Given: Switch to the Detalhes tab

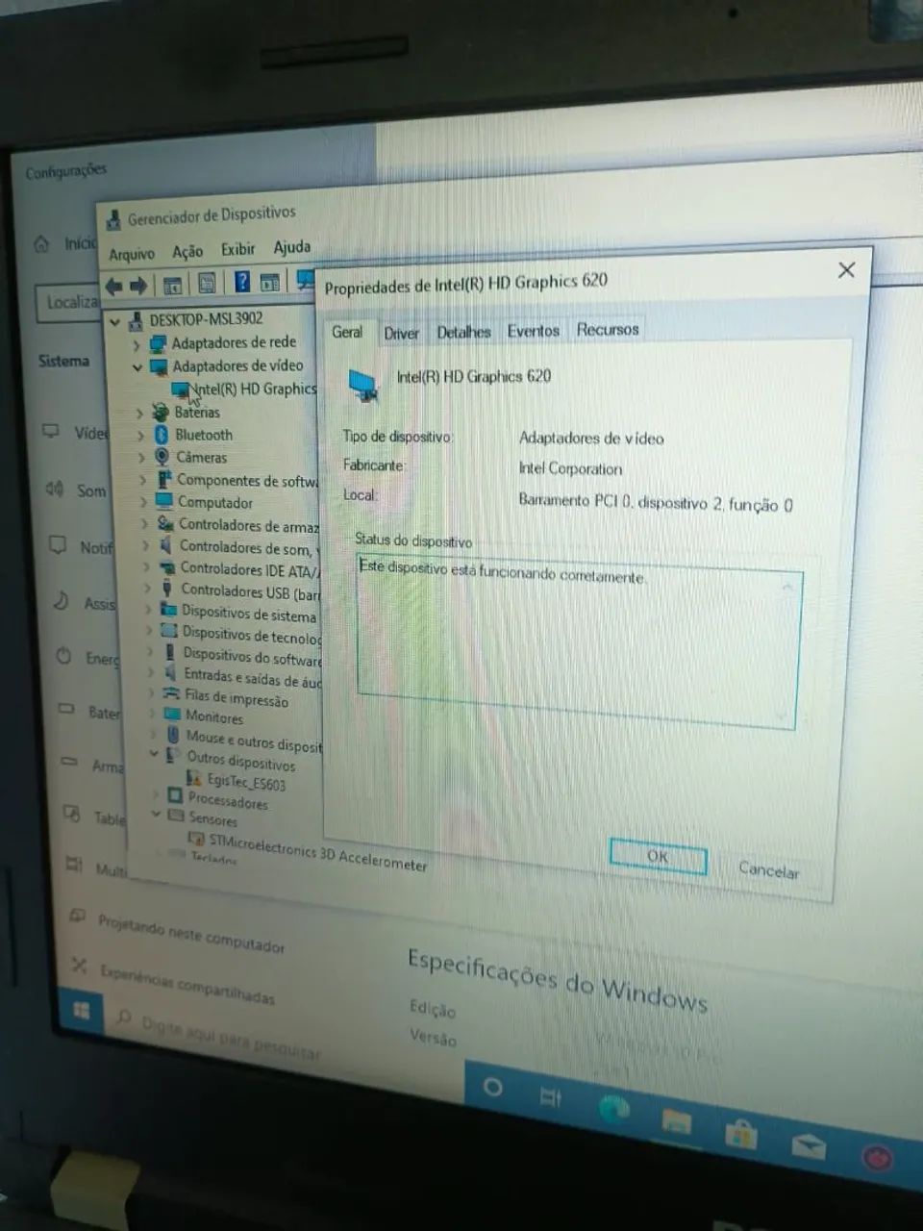Looking at the screenshot, I should pos(463,332).
